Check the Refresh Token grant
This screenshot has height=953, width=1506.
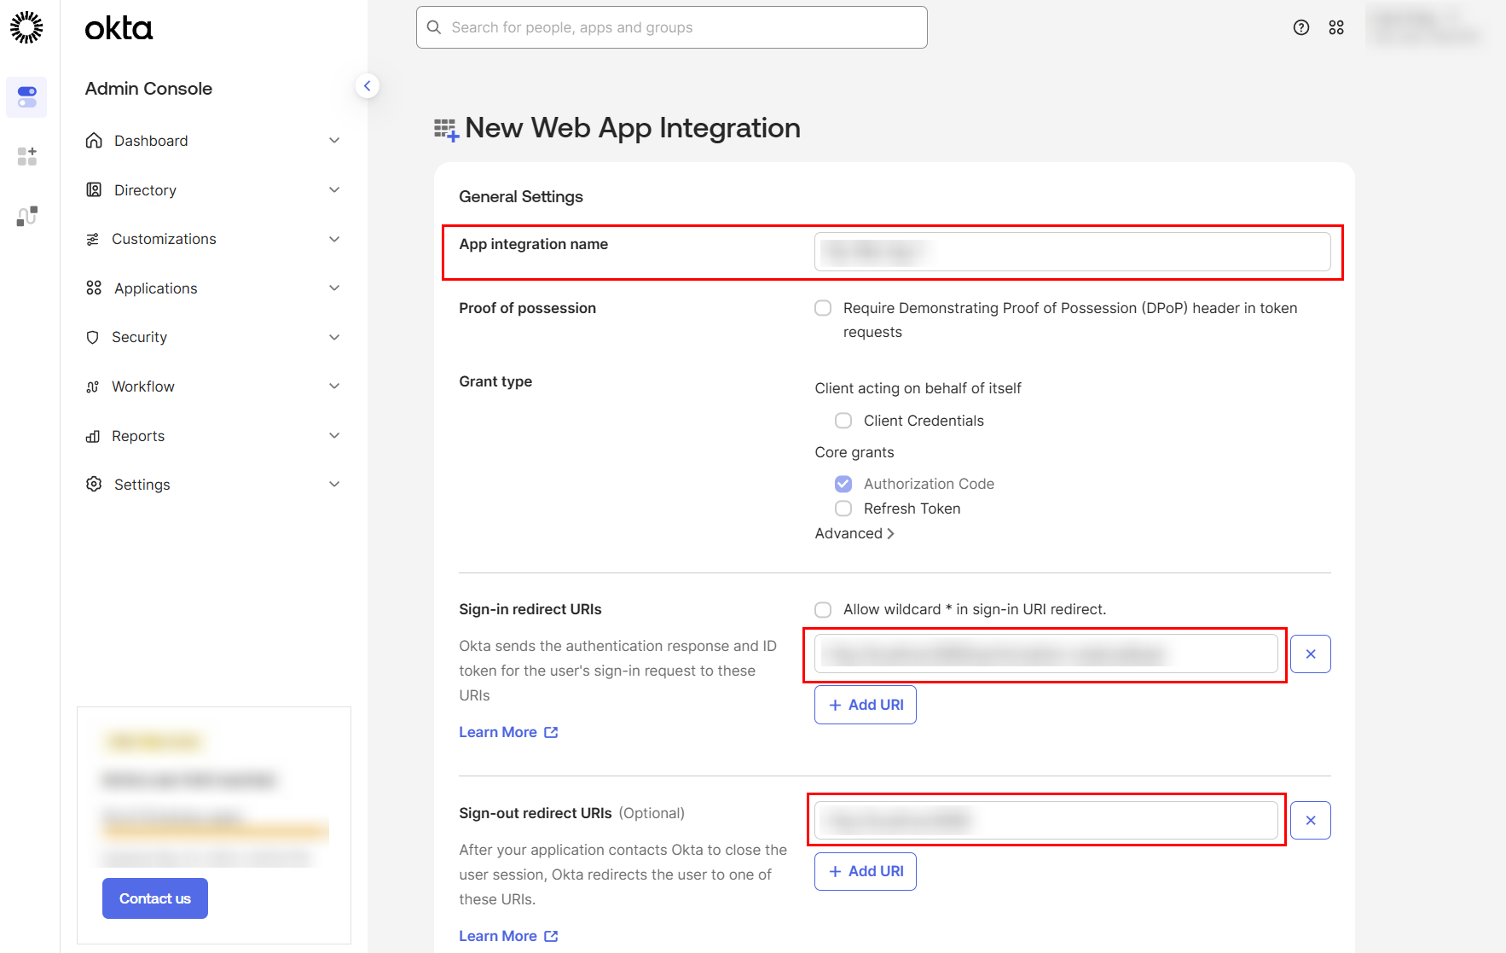(x=843, y=508)
